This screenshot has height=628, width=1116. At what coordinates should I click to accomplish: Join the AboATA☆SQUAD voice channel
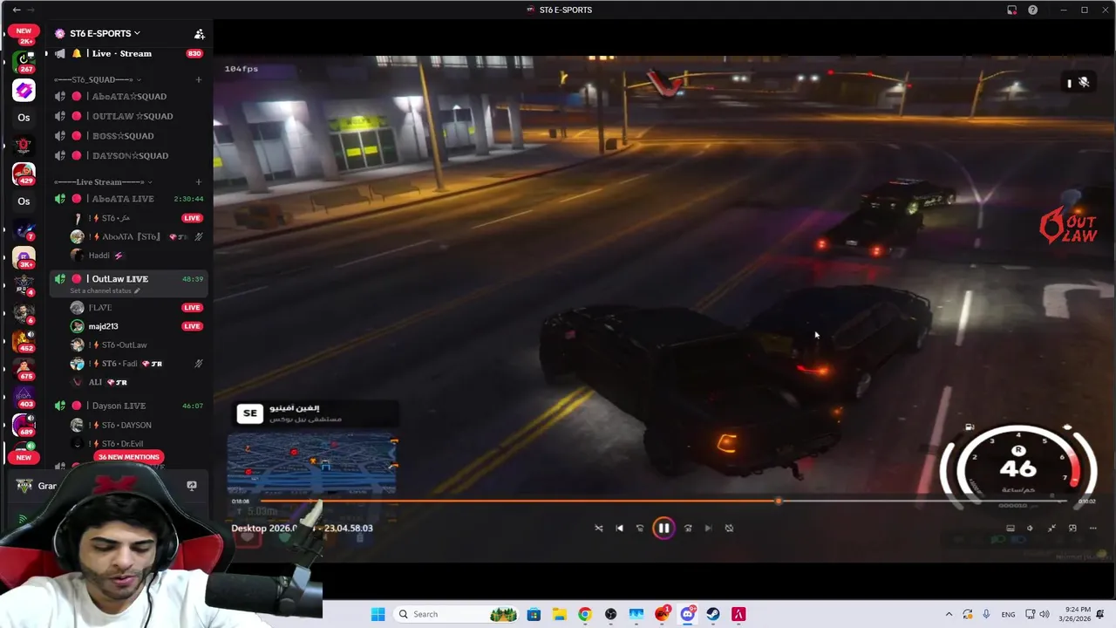click(127, 96)
